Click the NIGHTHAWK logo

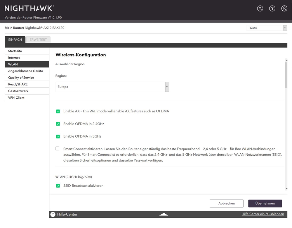[29, 8]
